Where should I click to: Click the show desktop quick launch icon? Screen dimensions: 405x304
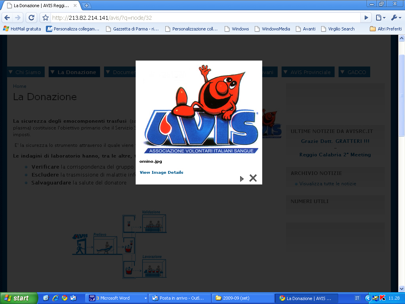pyautogui.click(x=46, y=298)
